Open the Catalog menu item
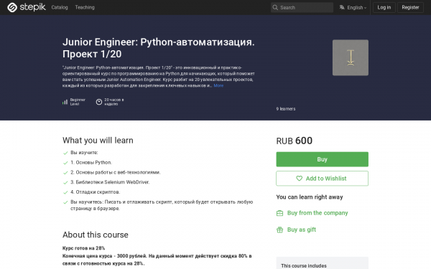Viewport: 431px width, 269px height. (x=60, y=7)
